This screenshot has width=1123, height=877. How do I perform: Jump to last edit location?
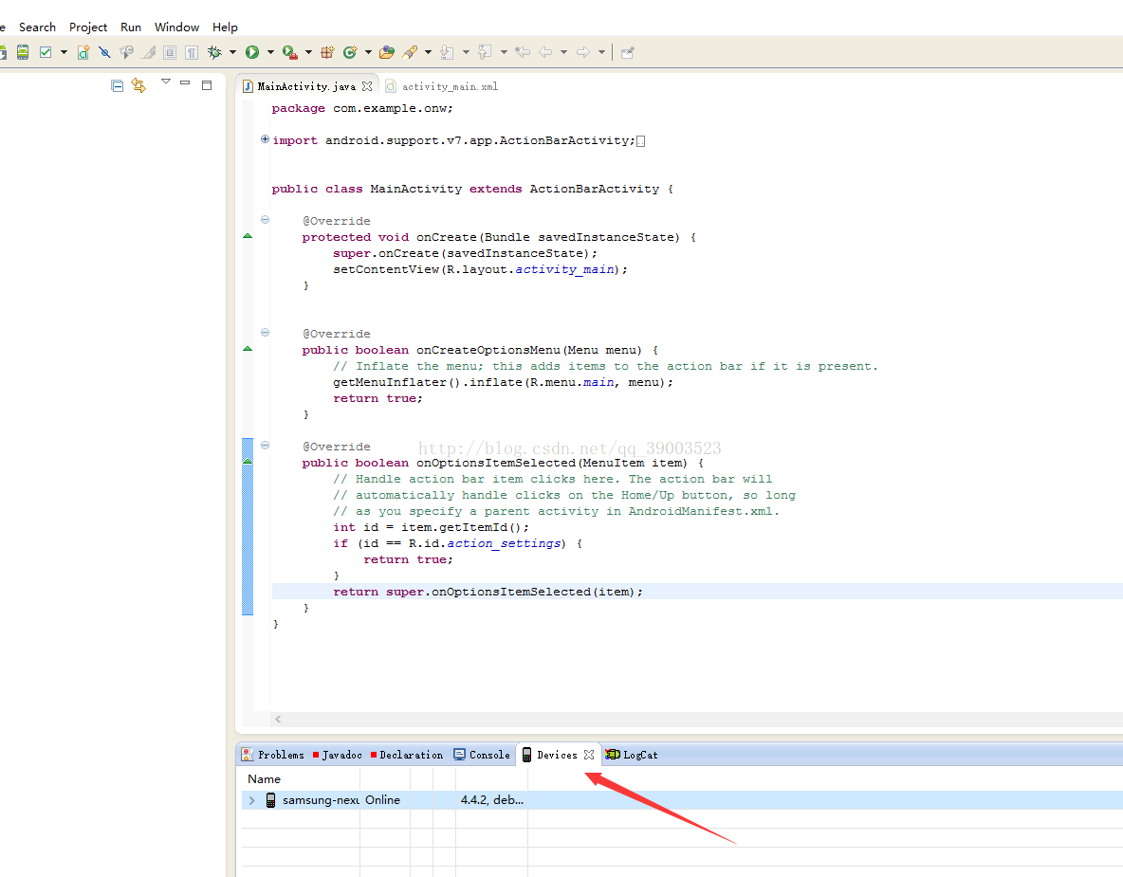point(523,52)
